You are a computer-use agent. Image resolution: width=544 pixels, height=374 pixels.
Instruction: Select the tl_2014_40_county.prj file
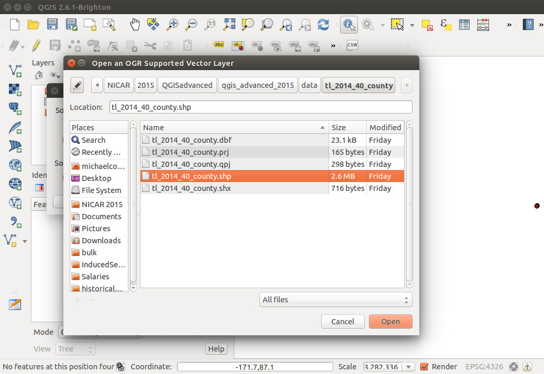click(x=272, y=152)
